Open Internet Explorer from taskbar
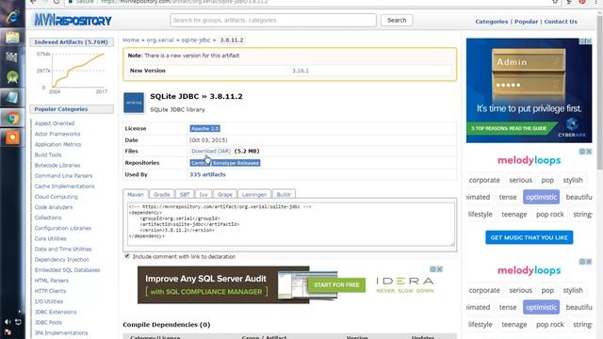Screen dimensions: 603x339 [12, 17]
